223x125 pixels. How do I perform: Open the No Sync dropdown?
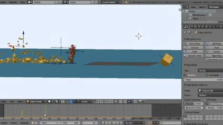(x=134, y=123)
